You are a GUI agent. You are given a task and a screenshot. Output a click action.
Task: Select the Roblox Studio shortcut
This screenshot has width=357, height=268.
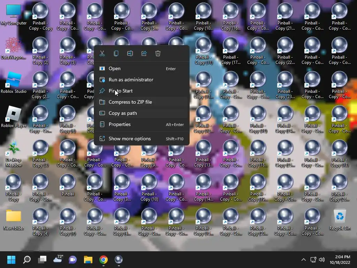(14, 83)
